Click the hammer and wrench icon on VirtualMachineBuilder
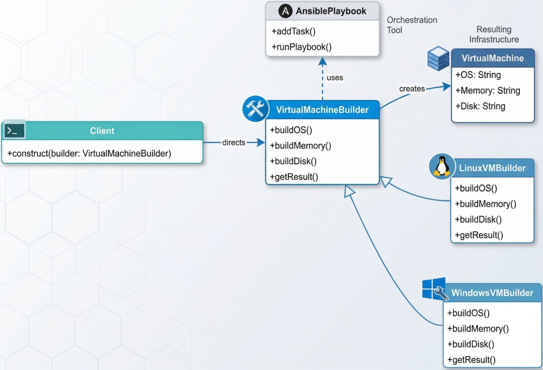543x370 pixels. (255, 109)
